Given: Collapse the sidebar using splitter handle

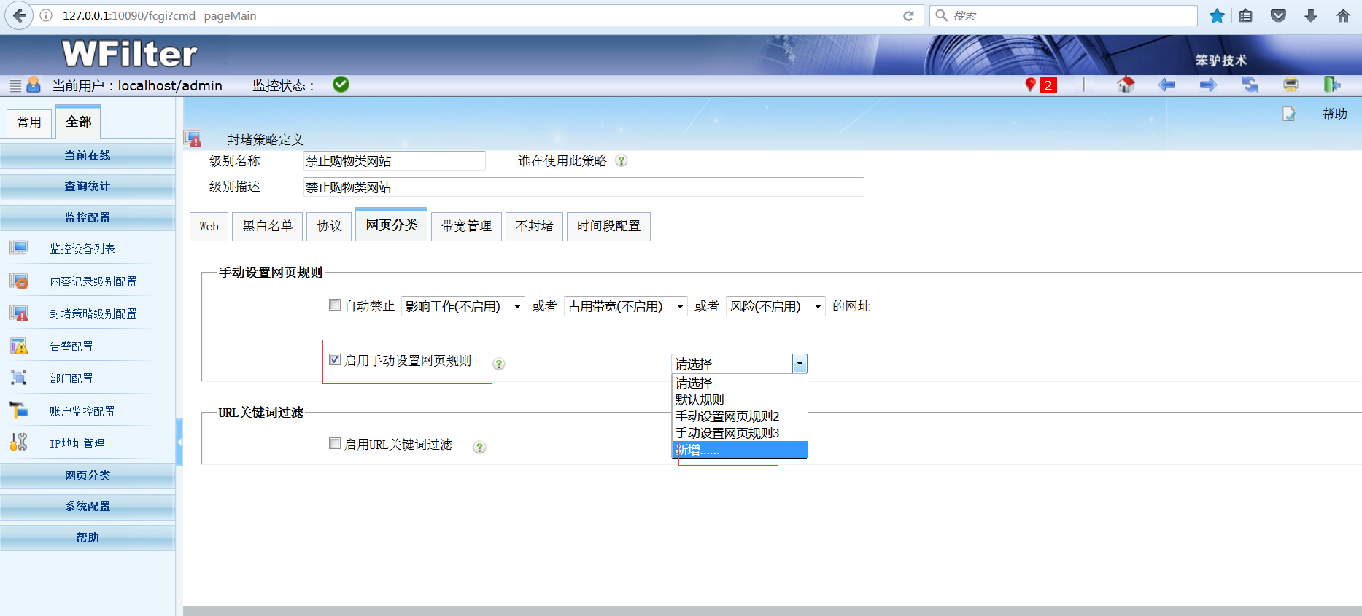Looking at the screenshot, I should pyautogui.click(x=179, y=442).
